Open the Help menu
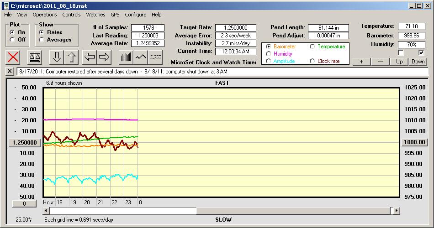This screenshot has height=228, width=434. pyautogui.click(x=156, y=15)
